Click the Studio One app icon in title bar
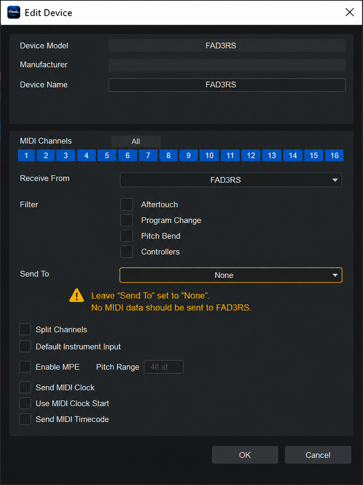 click(x=14, y=13)
